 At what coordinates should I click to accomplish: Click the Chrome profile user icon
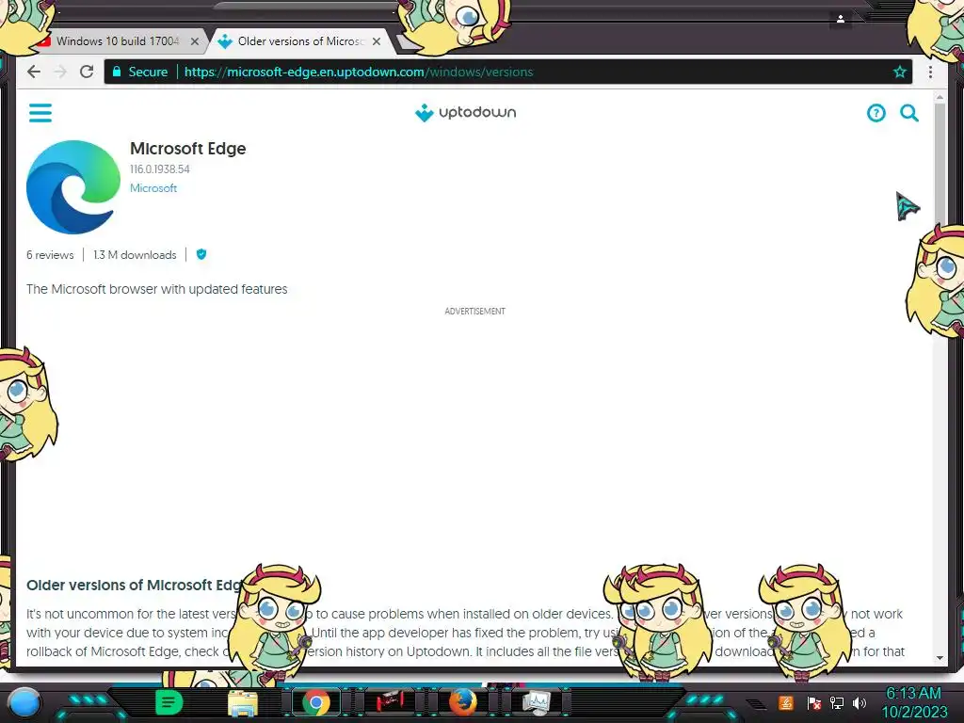(x=841, y=19)
